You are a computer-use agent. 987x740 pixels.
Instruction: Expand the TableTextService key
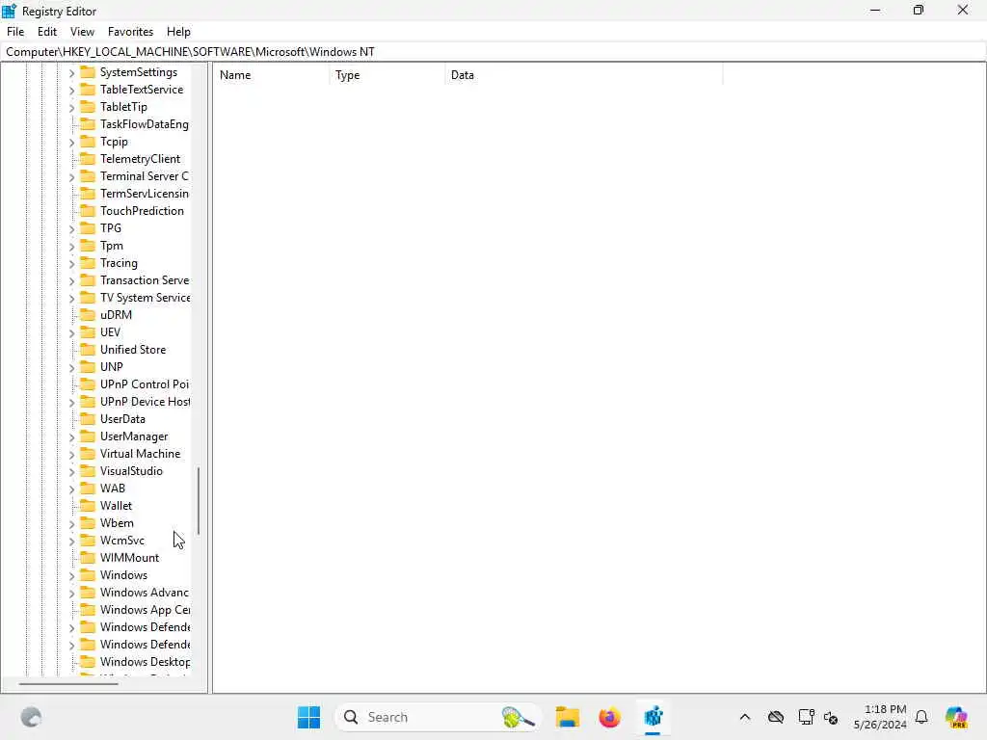click(x=71, y=90)
